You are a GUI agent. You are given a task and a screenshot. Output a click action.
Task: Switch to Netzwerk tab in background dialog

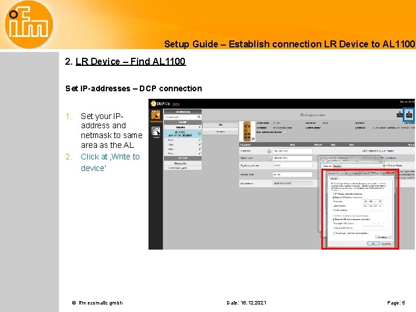point(328,166)
